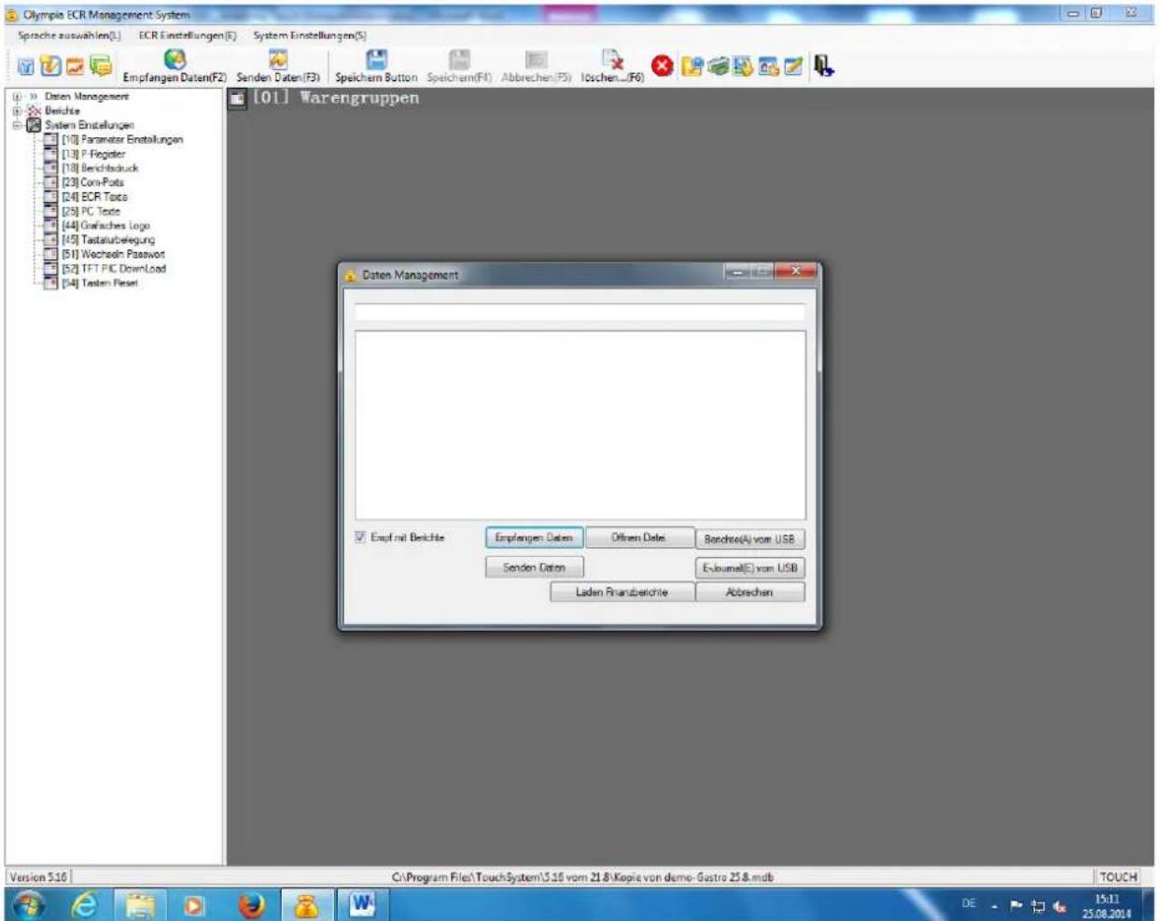
Task: Click the database file path in status bar
Action: (x=582, y=877)
